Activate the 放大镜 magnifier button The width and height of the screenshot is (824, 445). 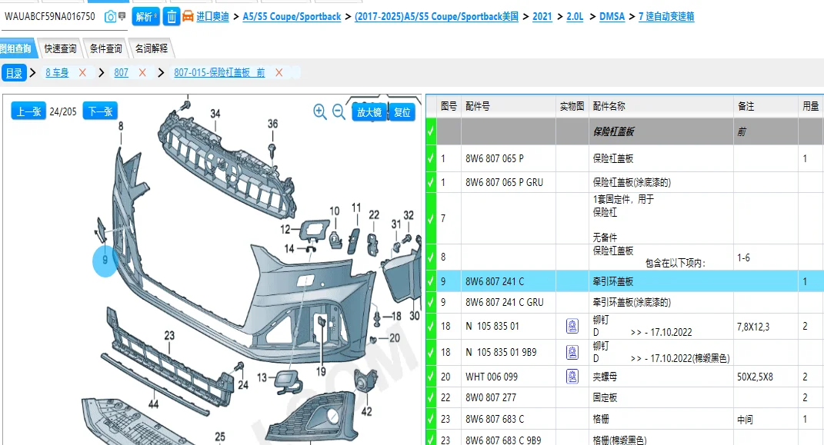pos(369,112)
